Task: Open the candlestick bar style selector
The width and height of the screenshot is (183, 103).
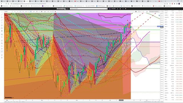Action: coord(31,11)
